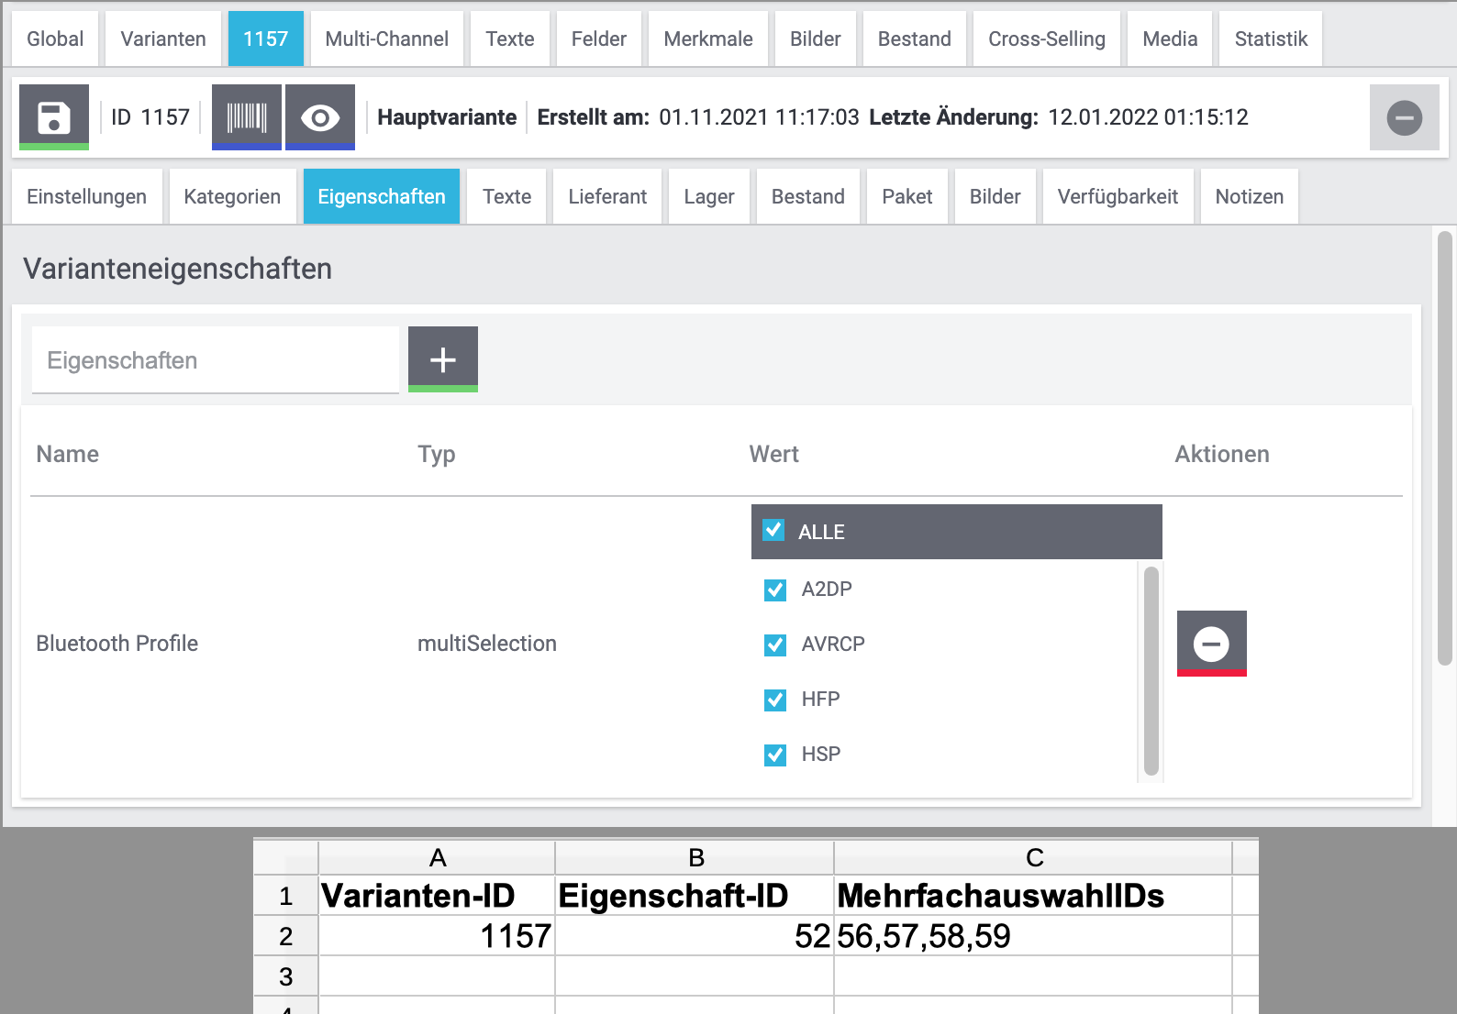Click the save floppy disk icon
Viewport: 1457px width, 1014px height.
tap(54, 117)
